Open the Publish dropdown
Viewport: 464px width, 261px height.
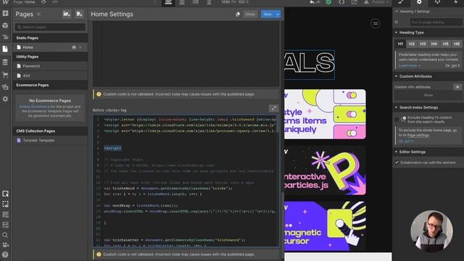point(380,2)
